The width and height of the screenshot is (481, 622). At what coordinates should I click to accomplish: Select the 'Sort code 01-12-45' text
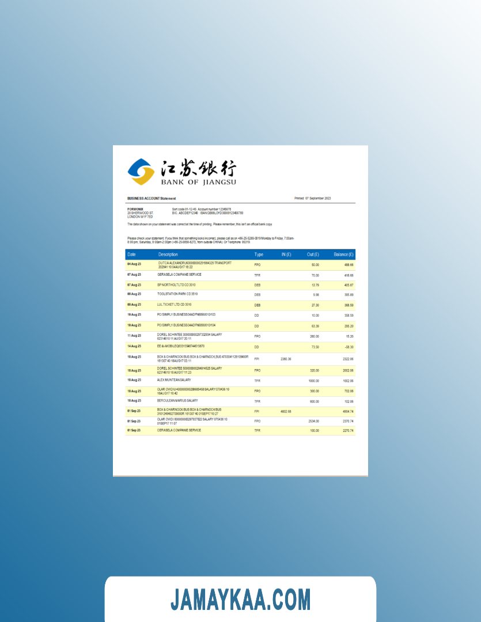[184, 209]
